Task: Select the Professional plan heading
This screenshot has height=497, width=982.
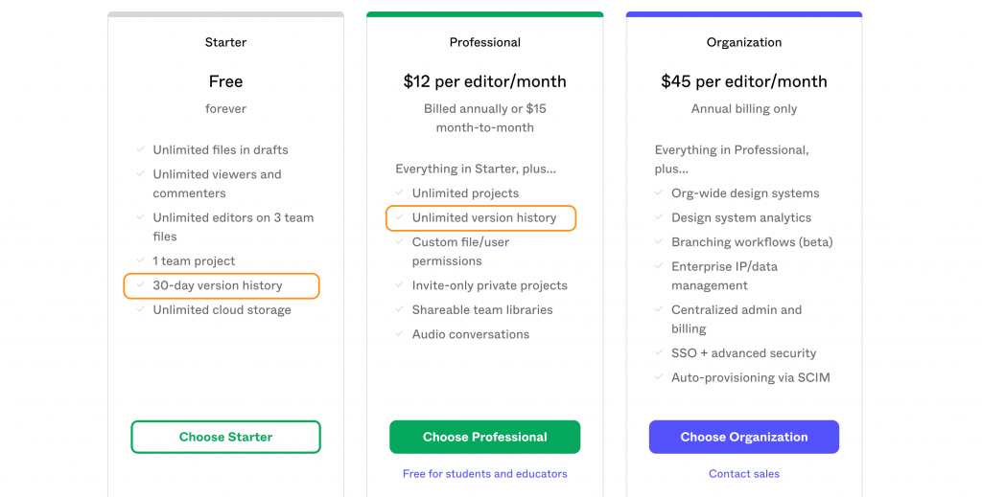Action: tap(484, 42)
